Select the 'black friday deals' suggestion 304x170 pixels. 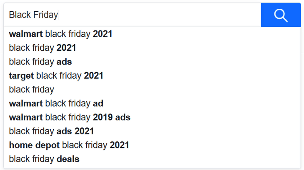[44, 159]
